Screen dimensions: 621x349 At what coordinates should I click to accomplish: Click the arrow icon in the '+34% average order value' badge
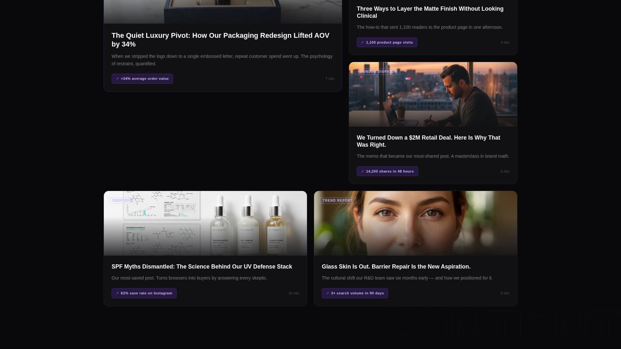pos(117,79)
